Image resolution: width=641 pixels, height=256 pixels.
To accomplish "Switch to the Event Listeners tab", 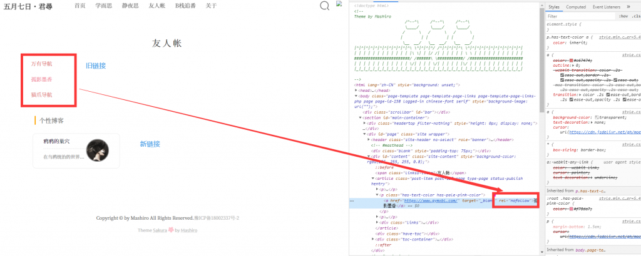I will pyautogui.click(x=606, y=7).
